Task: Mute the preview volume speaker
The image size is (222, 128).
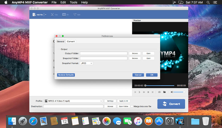Action: click(172, 92)
